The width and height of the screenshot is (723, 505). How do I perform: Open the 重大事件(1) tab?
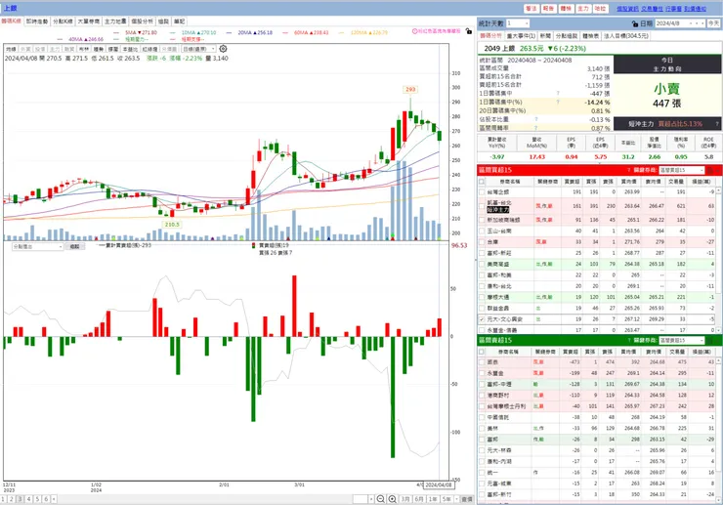(521, 35)
